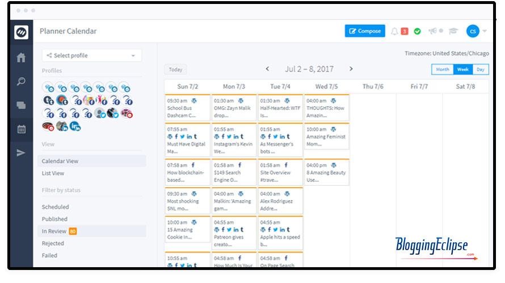Click the Today button
Viewport: 505px width, 283px height.
[175, 70]
